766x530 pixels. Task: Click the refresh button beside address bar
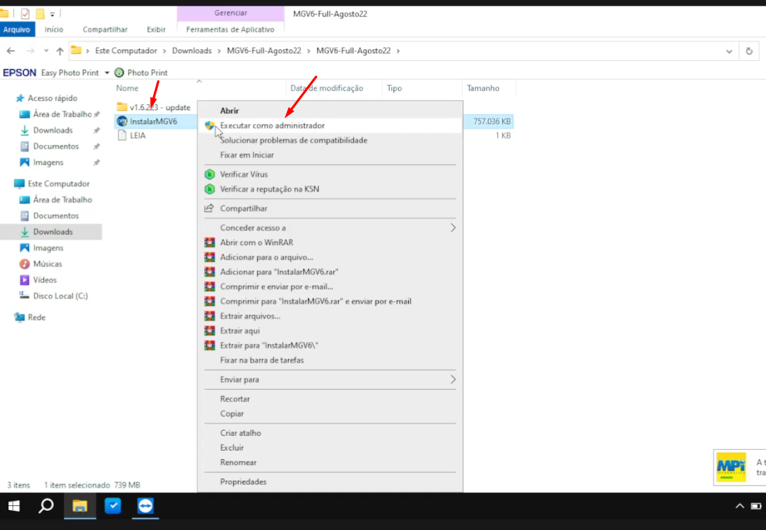pyautogui.click(x=749, y=51)
